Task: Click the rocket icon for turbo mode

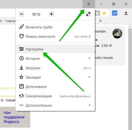Action: (x=21, y=27)
